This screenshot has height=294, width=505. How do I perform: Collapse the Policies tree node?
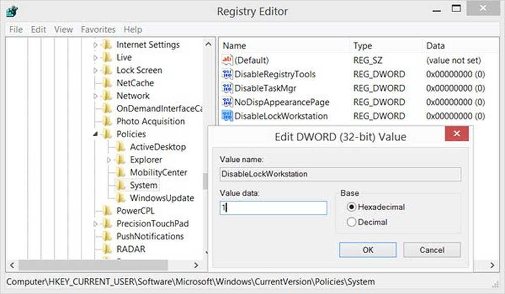coord(95,134)
